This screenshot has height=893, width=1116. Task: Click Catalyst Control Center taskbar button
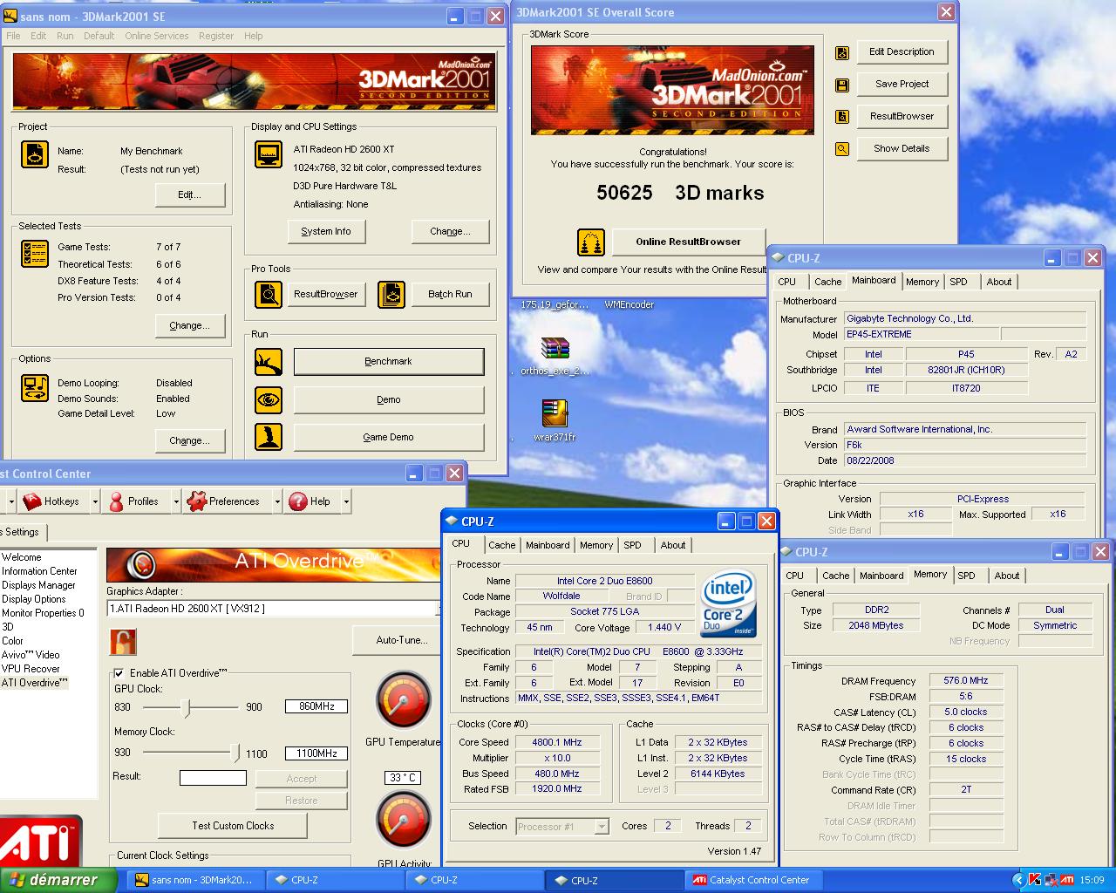[752, 880]
